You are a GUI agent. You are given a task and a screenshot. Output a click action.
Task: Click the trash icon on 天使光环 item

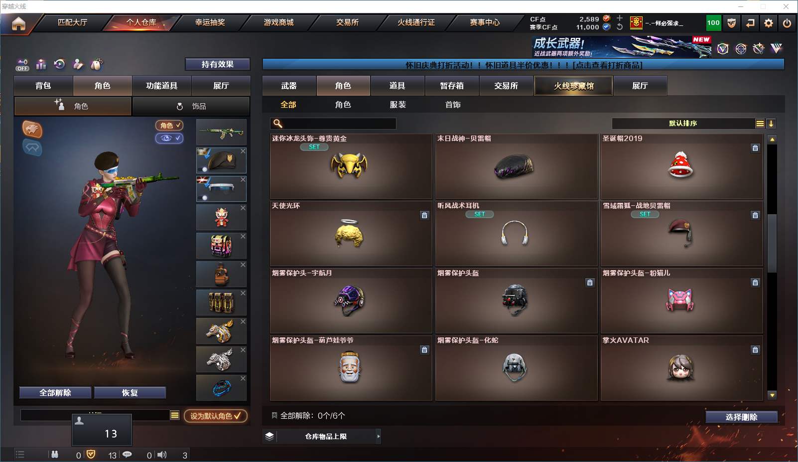424,215
